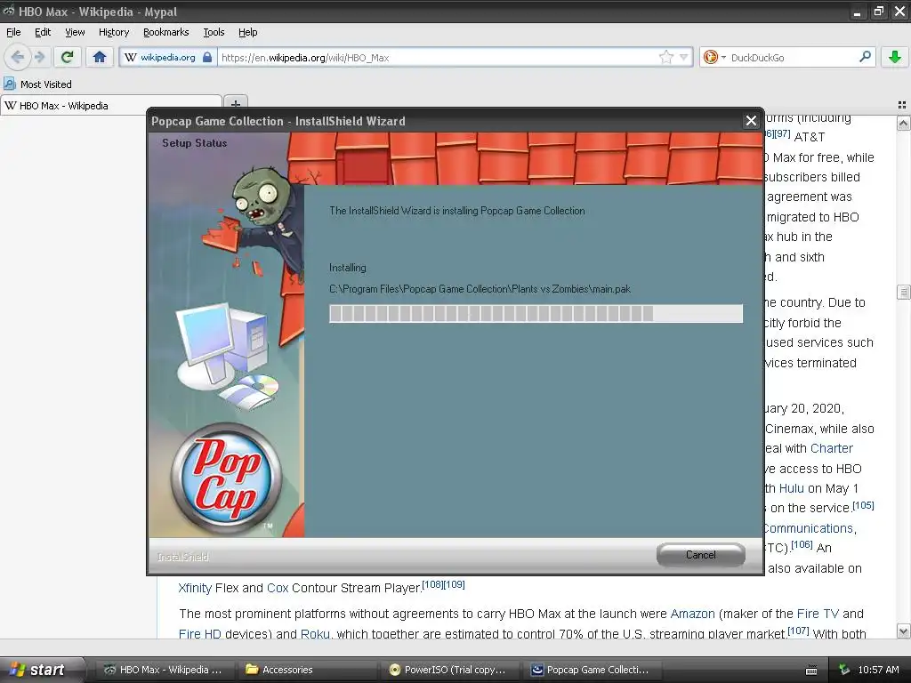
Task: Open the downloads green arrow button
Action: 895,57
